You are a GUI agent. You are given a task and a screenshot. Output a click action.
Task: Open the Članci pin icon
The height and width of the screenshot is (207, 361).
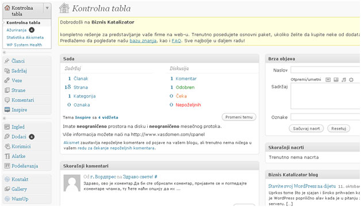[x=7, y=61]
